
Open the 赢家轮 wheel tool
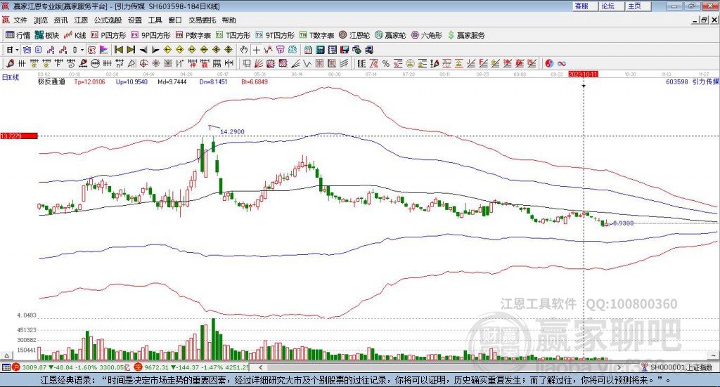[x=390, y=35]
